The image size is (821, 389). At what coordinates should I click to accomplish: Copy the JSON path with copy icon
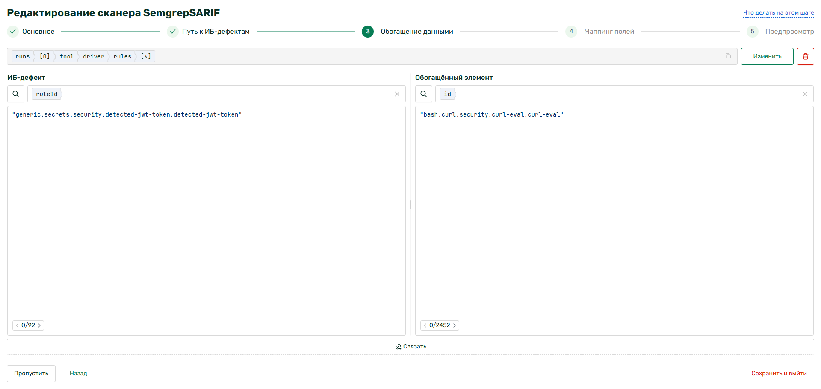point(728,56)
